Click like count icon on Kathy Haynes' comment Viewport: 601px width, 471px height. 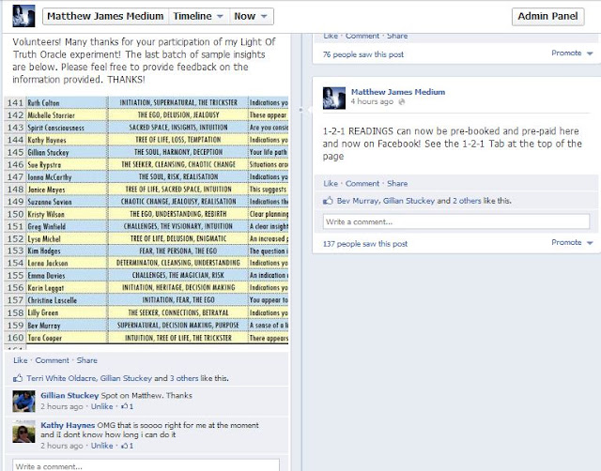click(128, 446)
